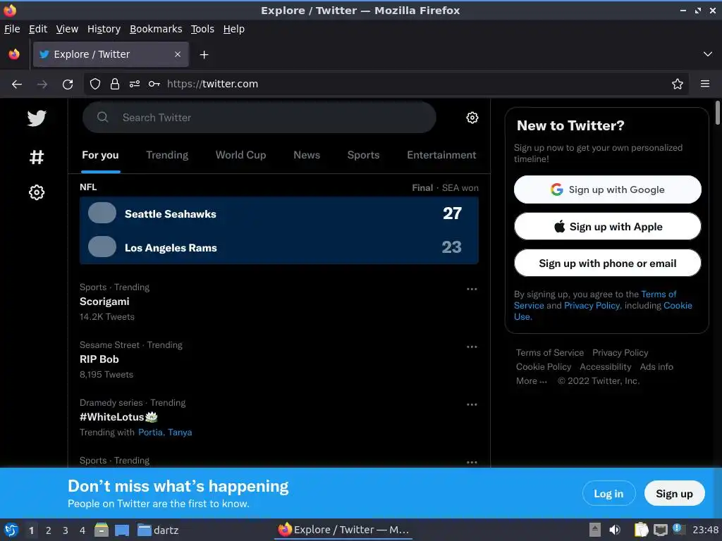This screenshot has height=541, width=722.
Task: Switch to the Trending tab
Action: coord(167,155)
